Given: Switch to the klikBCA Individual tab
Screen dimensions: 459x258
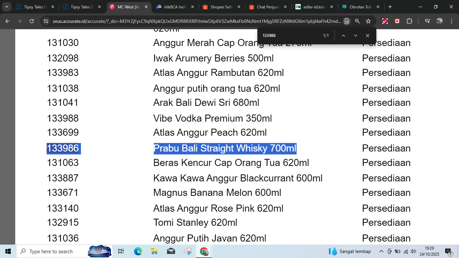Looking at the screenshot, I should click(175, 7).
